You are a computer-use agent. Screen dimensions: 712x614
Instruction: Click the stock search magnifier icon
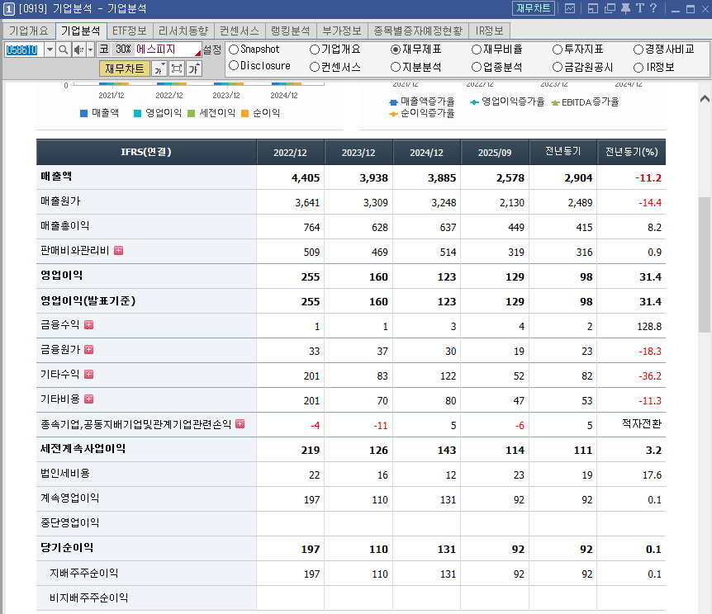click(x=63, y=50)
